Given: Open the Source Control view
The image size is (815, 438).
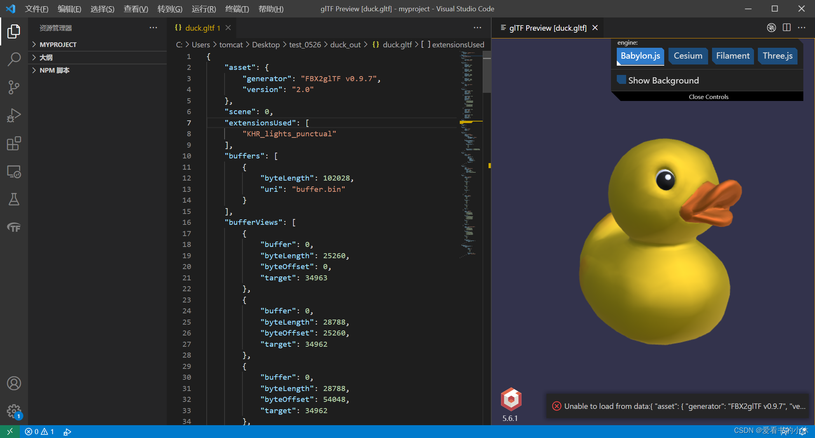Looking at the screenshot, I should coord(14,87).
